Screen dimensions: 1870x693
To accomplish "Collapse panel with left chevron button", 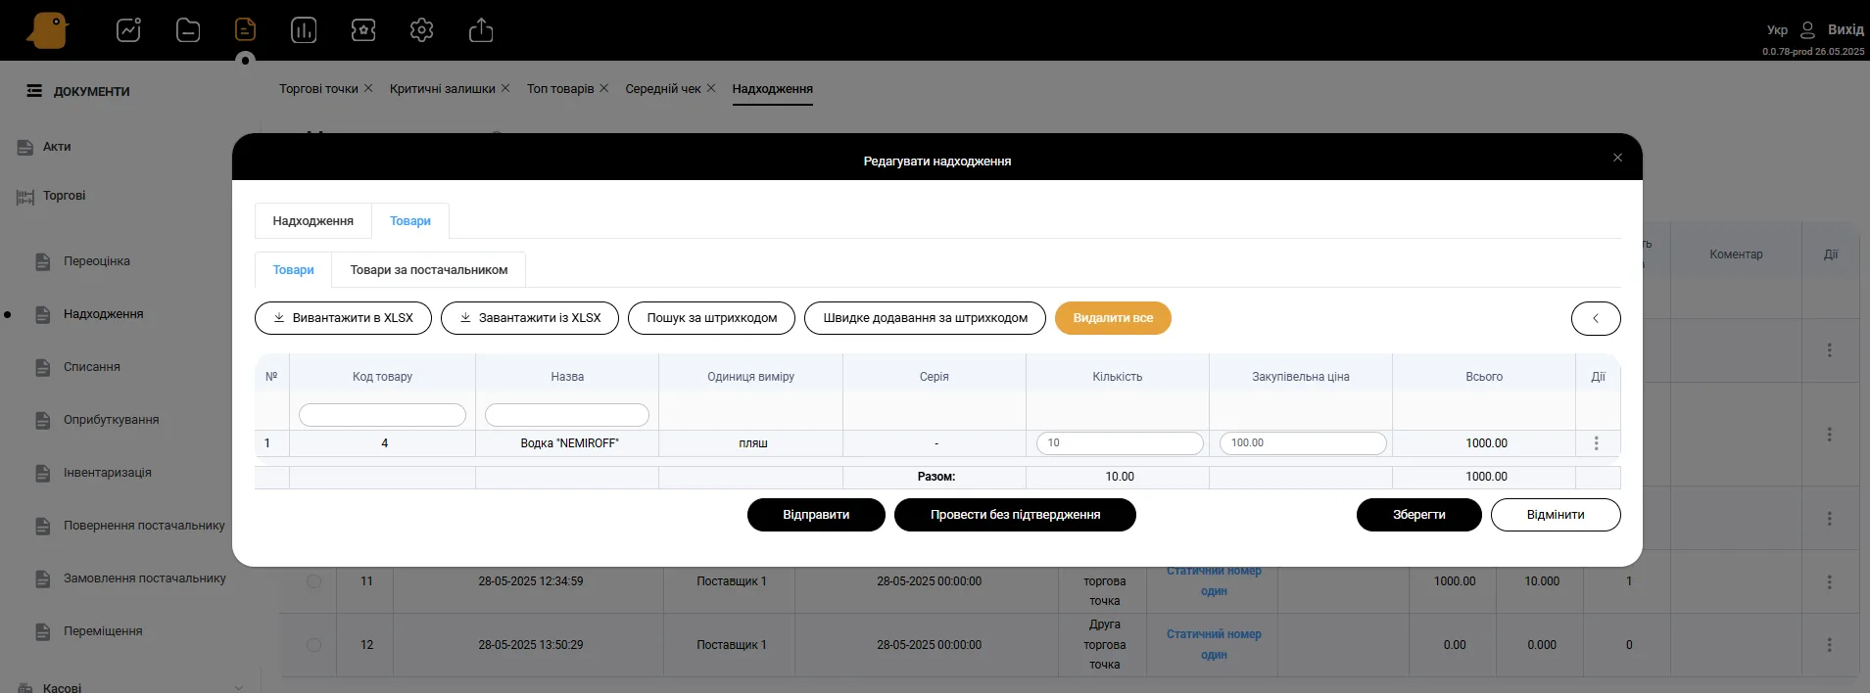I will pyautogui.click(x=1595, y=318).
